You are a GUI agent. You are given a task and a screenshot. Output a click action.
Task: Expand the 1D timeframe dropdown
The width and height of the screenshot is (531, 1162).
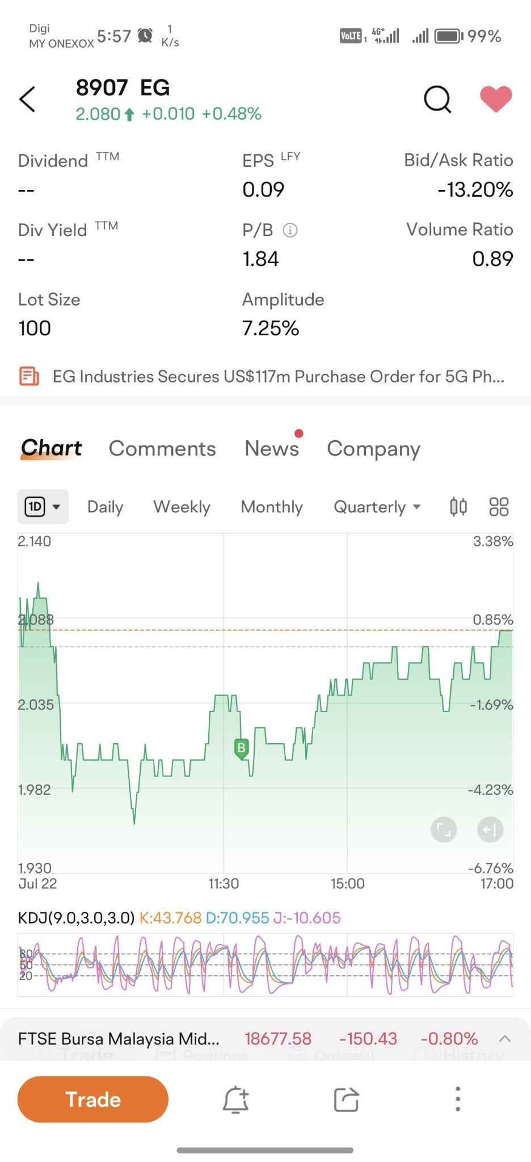point(43,507)
